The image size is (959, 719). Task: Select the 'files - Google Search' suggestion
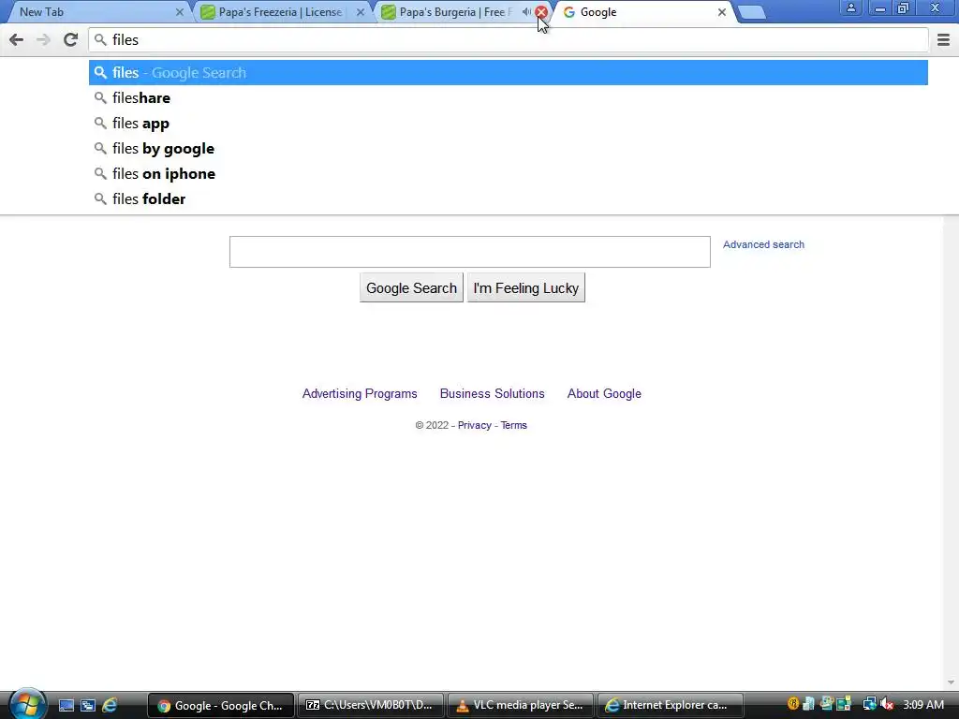point(509,73)
